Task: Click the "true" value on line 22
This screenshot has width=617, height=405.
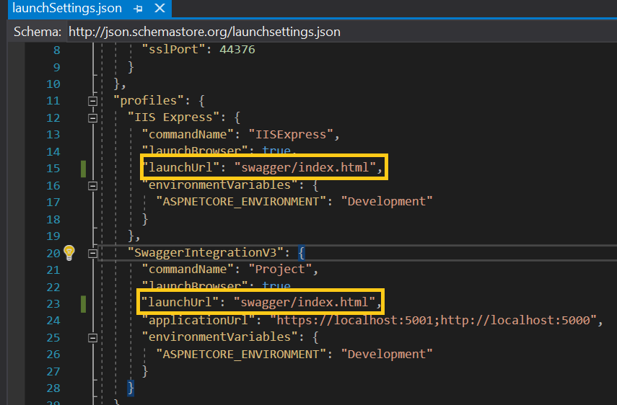Action: pos(276,285)
